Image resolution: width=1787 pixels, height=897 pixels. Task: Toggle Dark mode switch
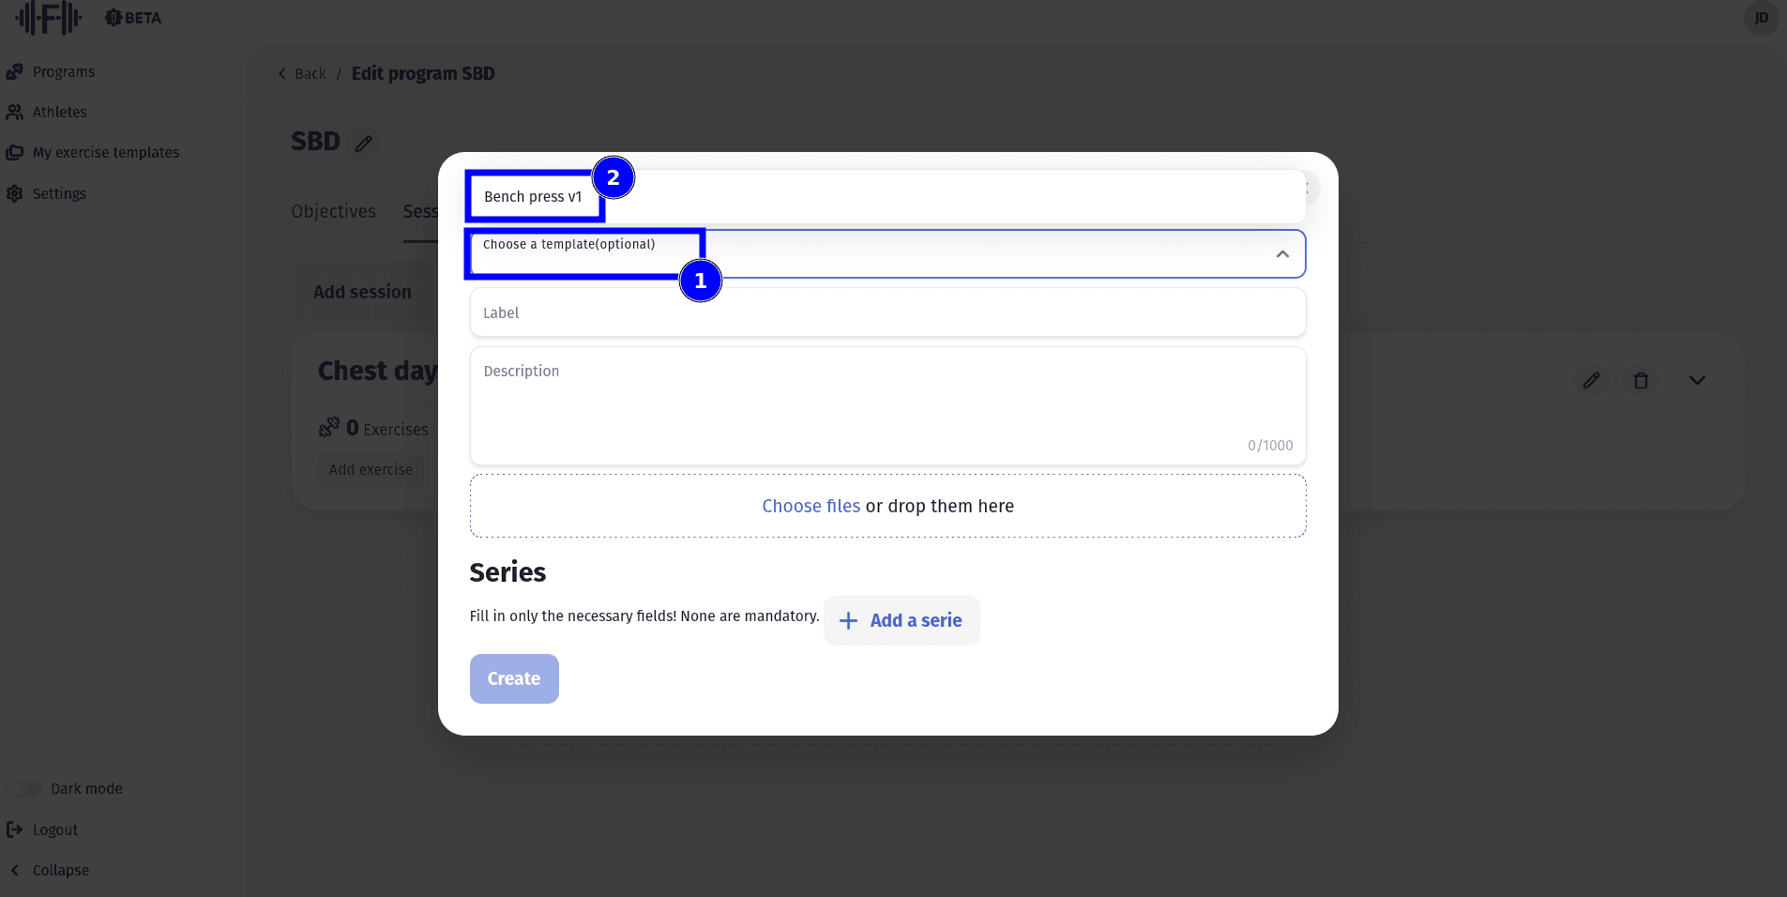pyautogui.click(x=23, y=788)
